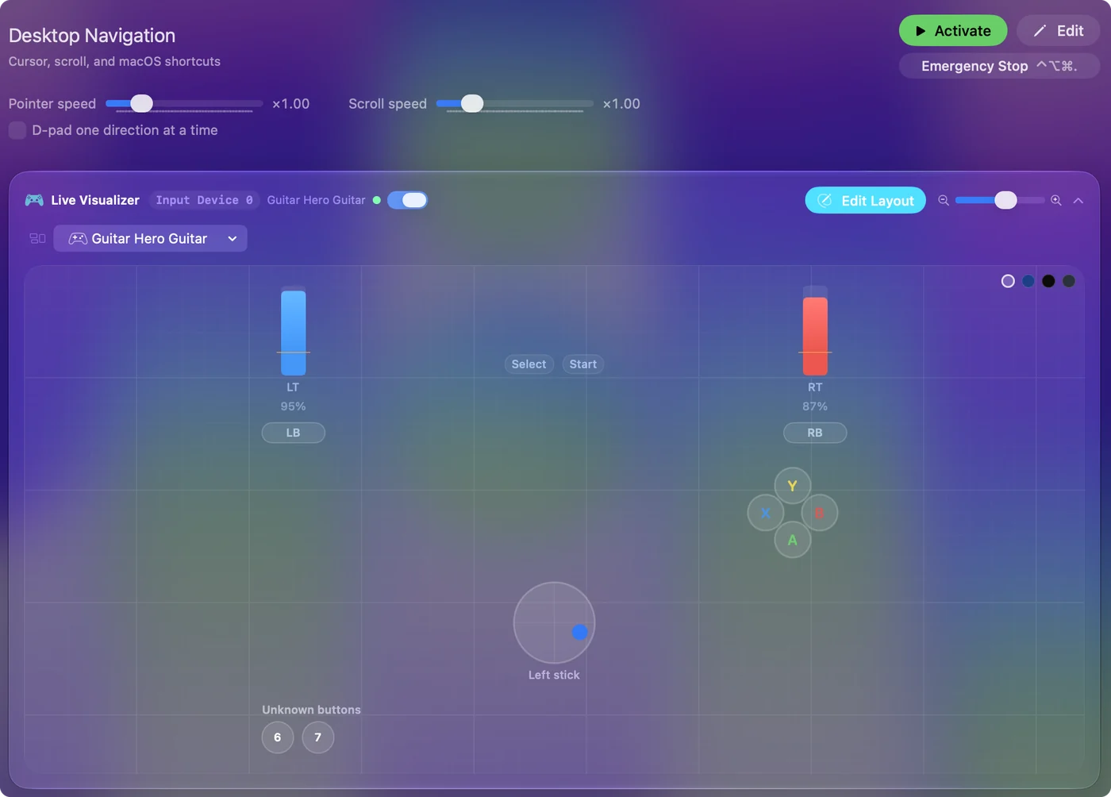Select the dark gray color swatch
Screen dimensions: 1111x797
1069,281
